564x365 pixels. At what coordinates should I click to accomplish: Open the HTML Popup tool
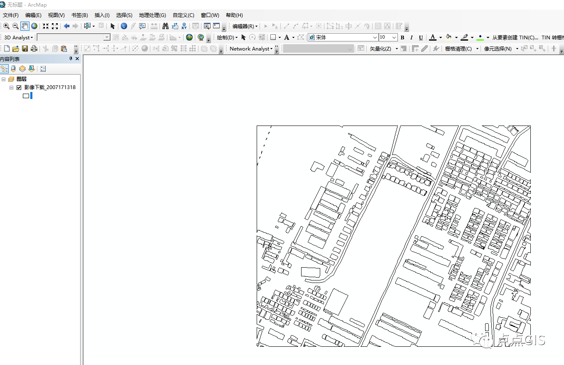pyautogui.click(x=142, y=26)
